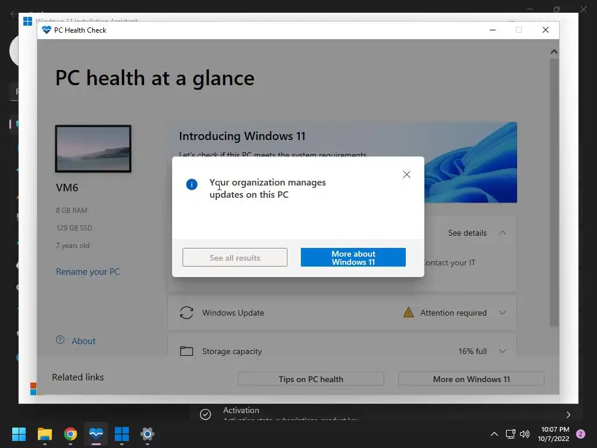597x448 pixels.
Task: Click the network icon in system tray
Action: [511, 434]
